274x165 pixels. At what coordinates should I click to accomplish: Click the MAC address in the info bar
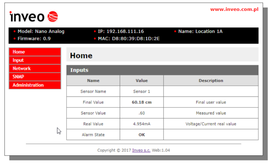(x=129, y=39)
